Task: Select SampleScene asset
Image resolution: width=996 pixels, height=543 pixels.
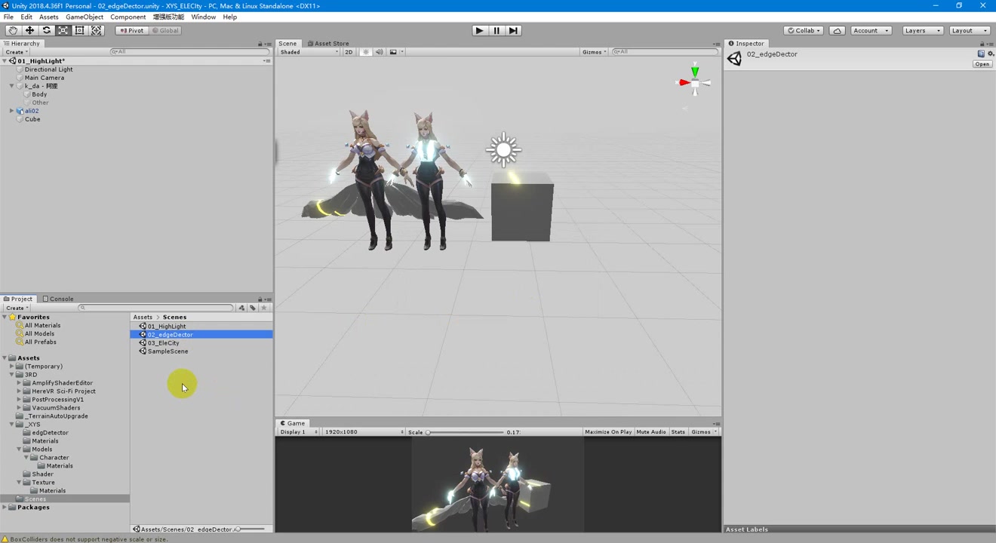Action: tap(168, 351)
